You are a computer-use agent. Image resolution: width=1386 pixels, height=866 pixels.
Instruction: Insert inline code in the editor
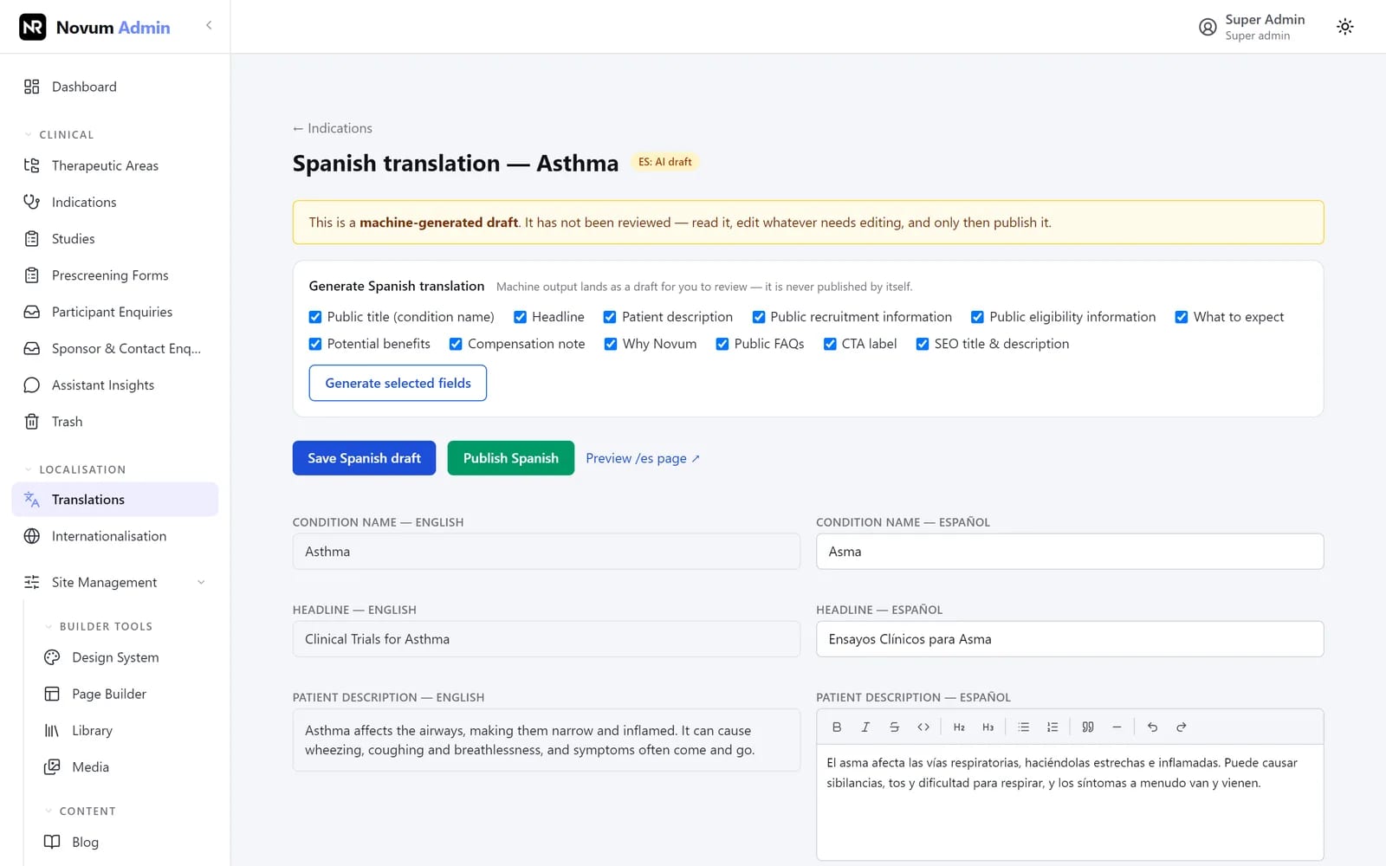pyautogui.click(x=923, y=727)
